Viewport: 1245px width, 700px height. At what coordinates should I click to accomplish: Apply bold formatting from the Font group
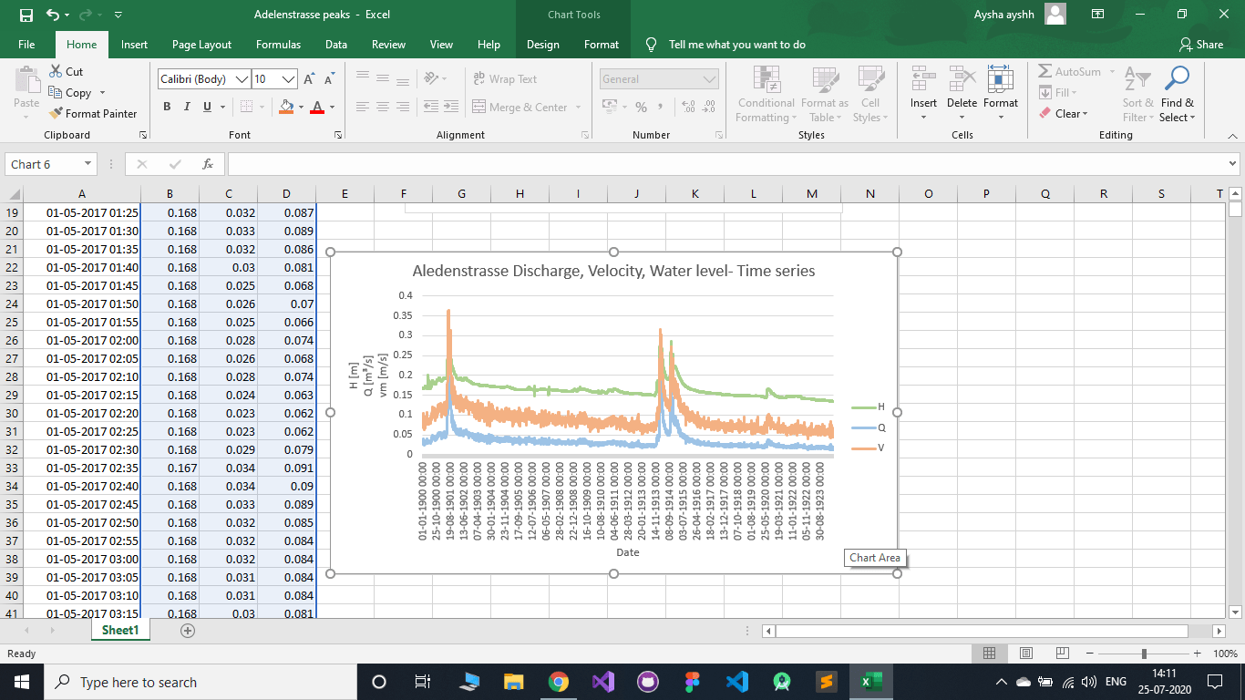click(x=167, y=107)
